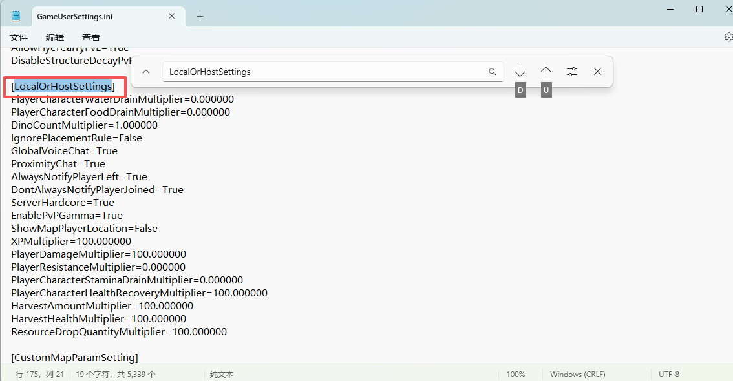Click the 100% zoom level in status bar
Screen dimensions: 733x381
tap(515, 374)
